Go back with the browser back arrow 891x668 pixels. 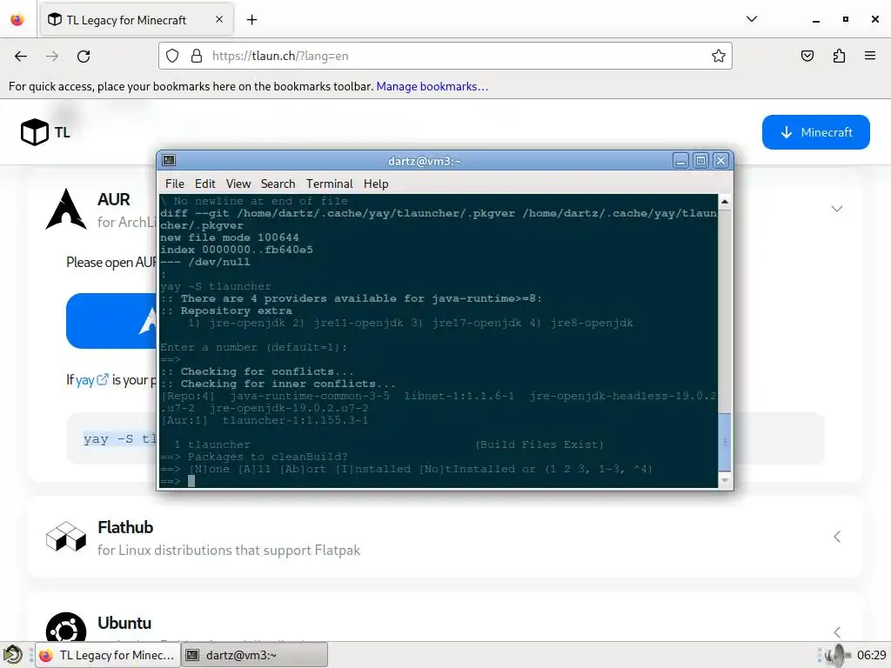[x=21, y=57]
